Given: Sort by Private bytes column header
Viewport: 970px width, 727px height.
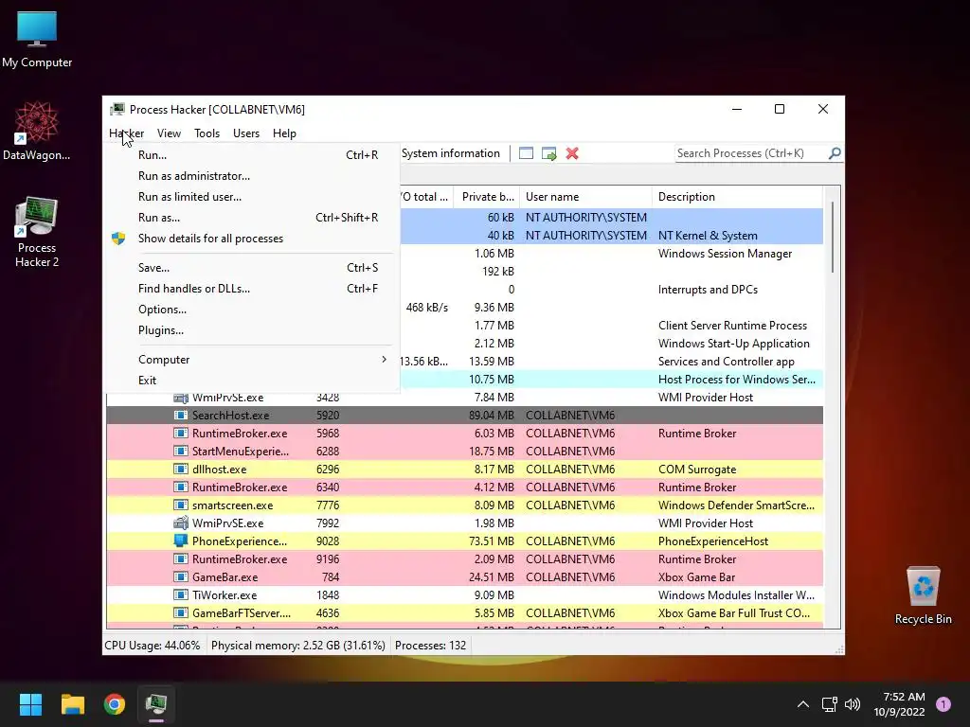Looking at the screenshot, I should coord(487,197).
